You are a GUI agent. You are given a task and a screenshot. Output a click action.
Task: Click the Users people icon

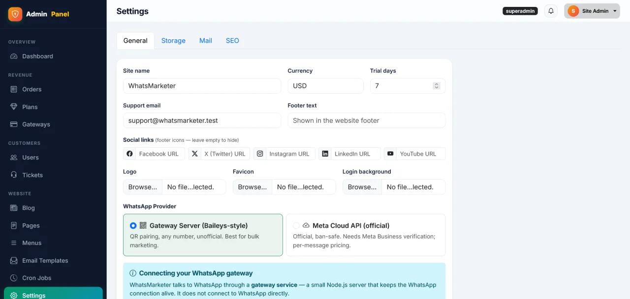point(14,158)
